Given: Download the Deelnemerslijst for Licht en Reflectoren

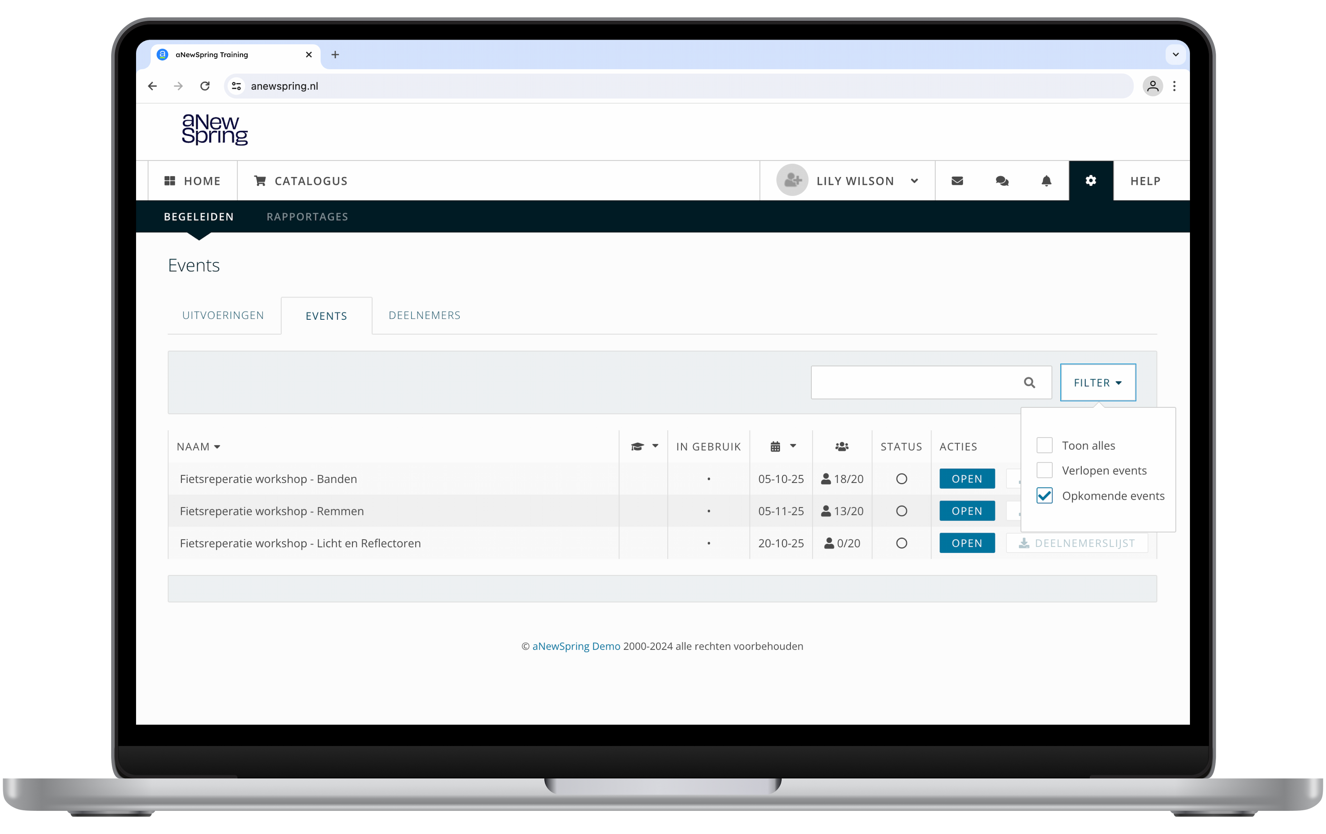Looking at the screenshot, I should pos(1077,543).
